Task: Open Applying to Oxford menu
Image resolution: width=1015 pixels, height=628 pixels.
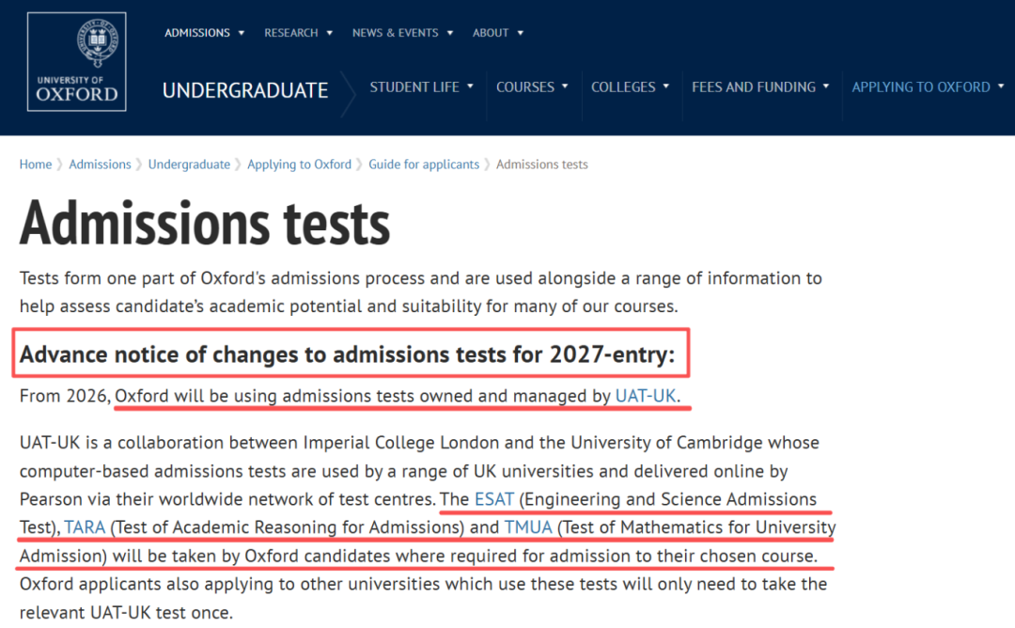Action: [927, 86]
